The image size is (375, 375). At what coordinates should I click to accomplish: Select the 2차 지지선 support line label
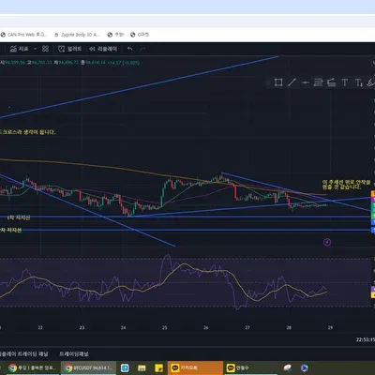point(11,230)
